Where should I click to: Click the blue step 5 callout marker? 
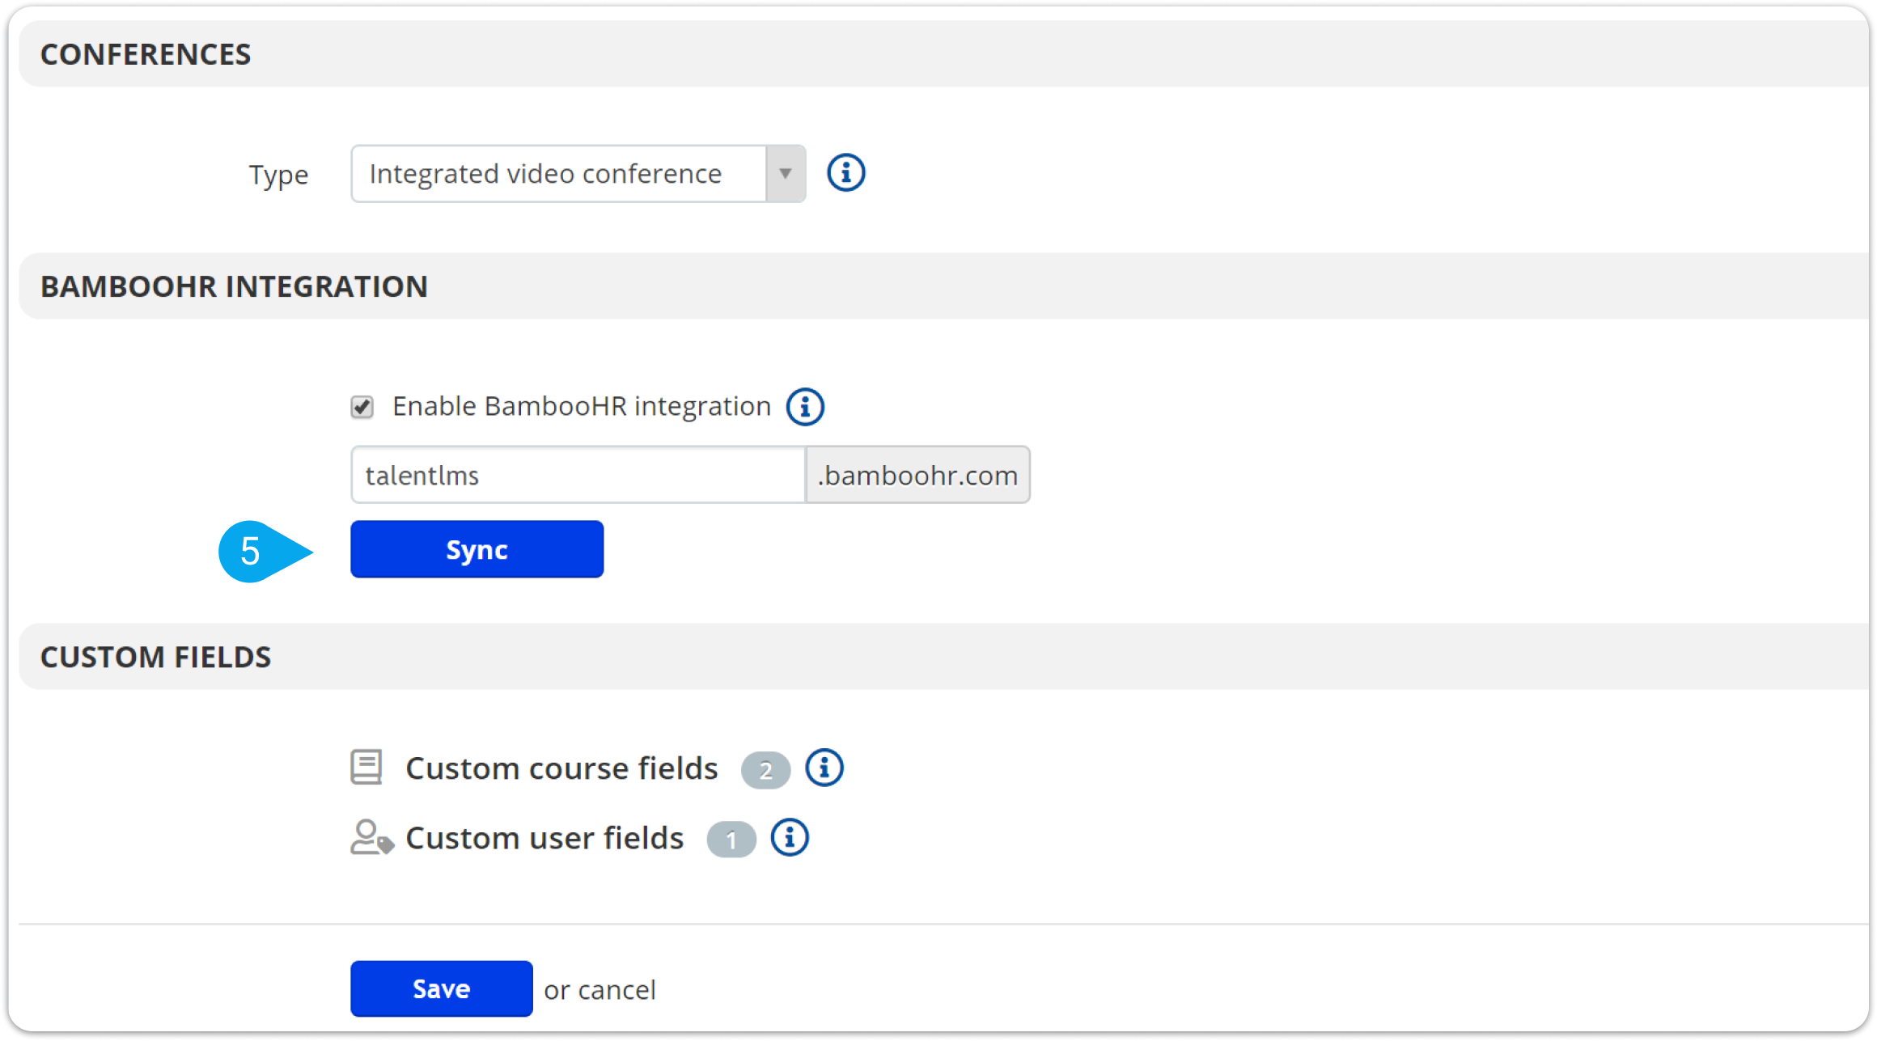coord(251,551)
